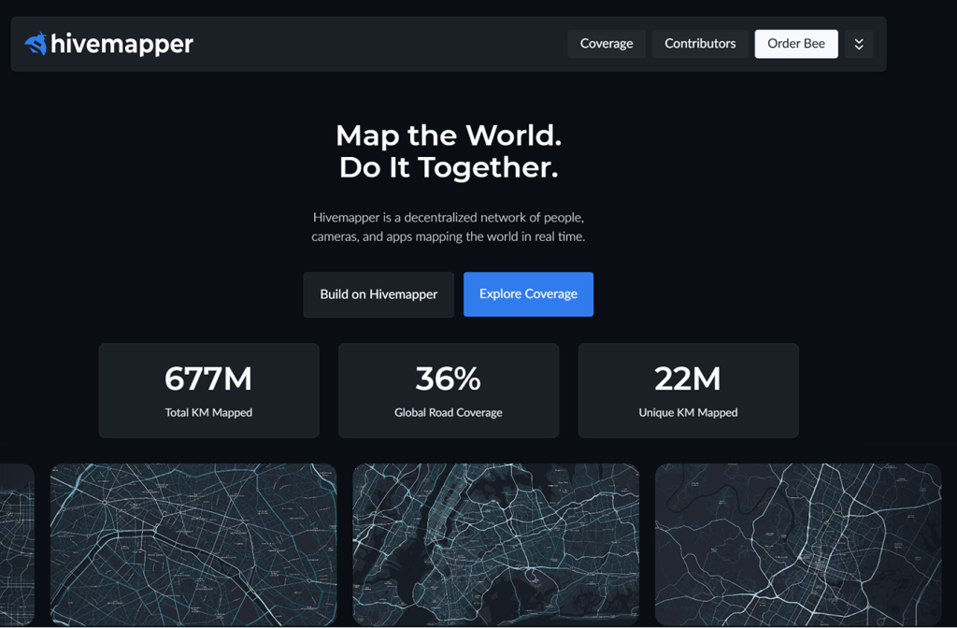Click the Map the World headline

click(x=449, y=151)
